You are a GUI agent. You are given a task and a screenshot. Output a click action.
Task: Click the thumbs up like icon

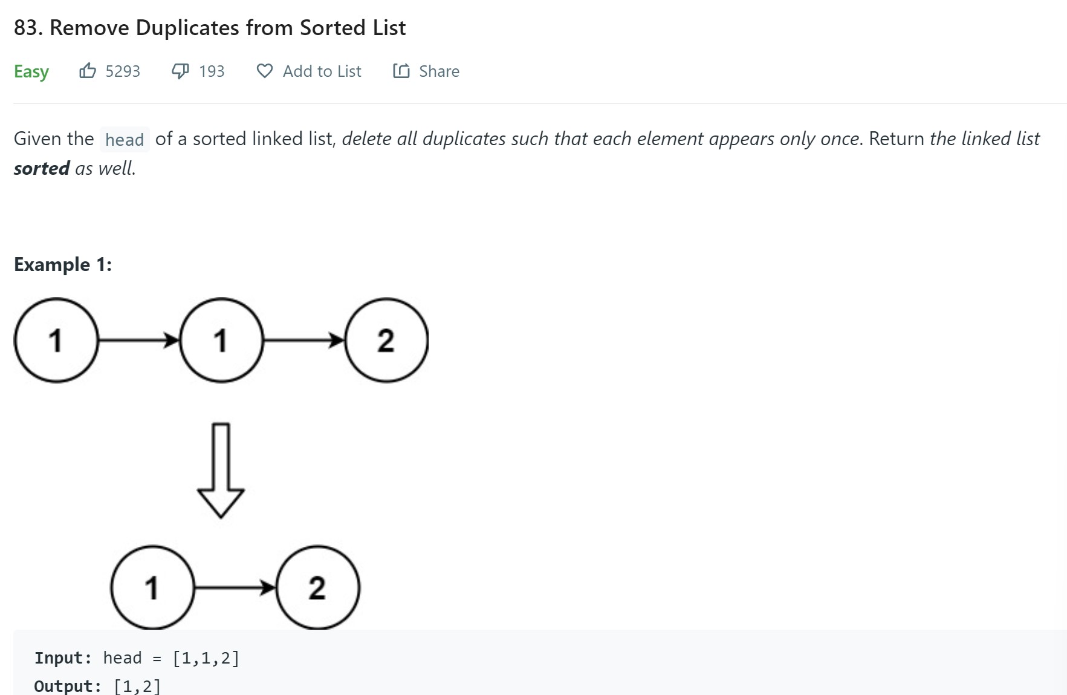click(x=88, y=71)
